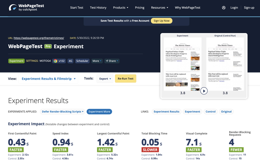Image resolution: width=260 pixels, height=162 pixels.
Task: Open the Pricing page
Action: click(140, 7)
